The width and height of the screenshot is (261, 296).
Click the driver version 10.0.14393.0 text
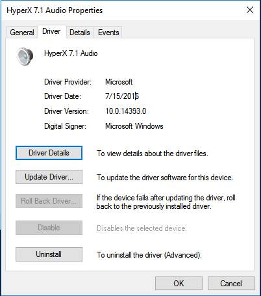[126, 111]
